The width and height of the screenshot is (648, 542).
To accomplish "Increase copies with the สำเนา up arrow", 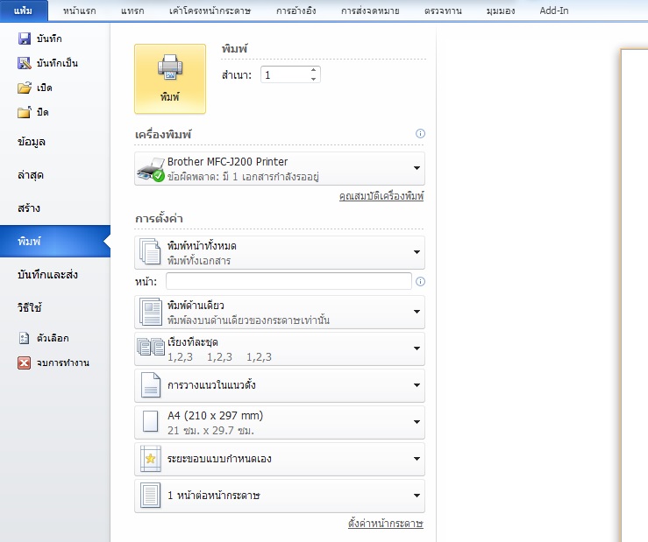I will coord(313,71).
